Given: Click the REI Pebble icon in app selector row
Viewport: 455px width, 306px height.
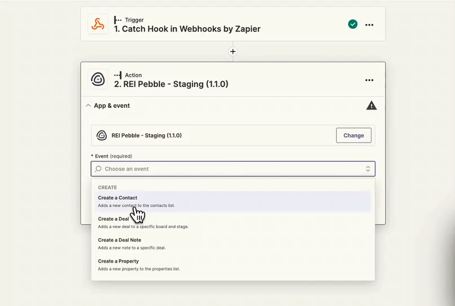Looking at the screenshot, I should pyautogui.click(x=102, y=135).
